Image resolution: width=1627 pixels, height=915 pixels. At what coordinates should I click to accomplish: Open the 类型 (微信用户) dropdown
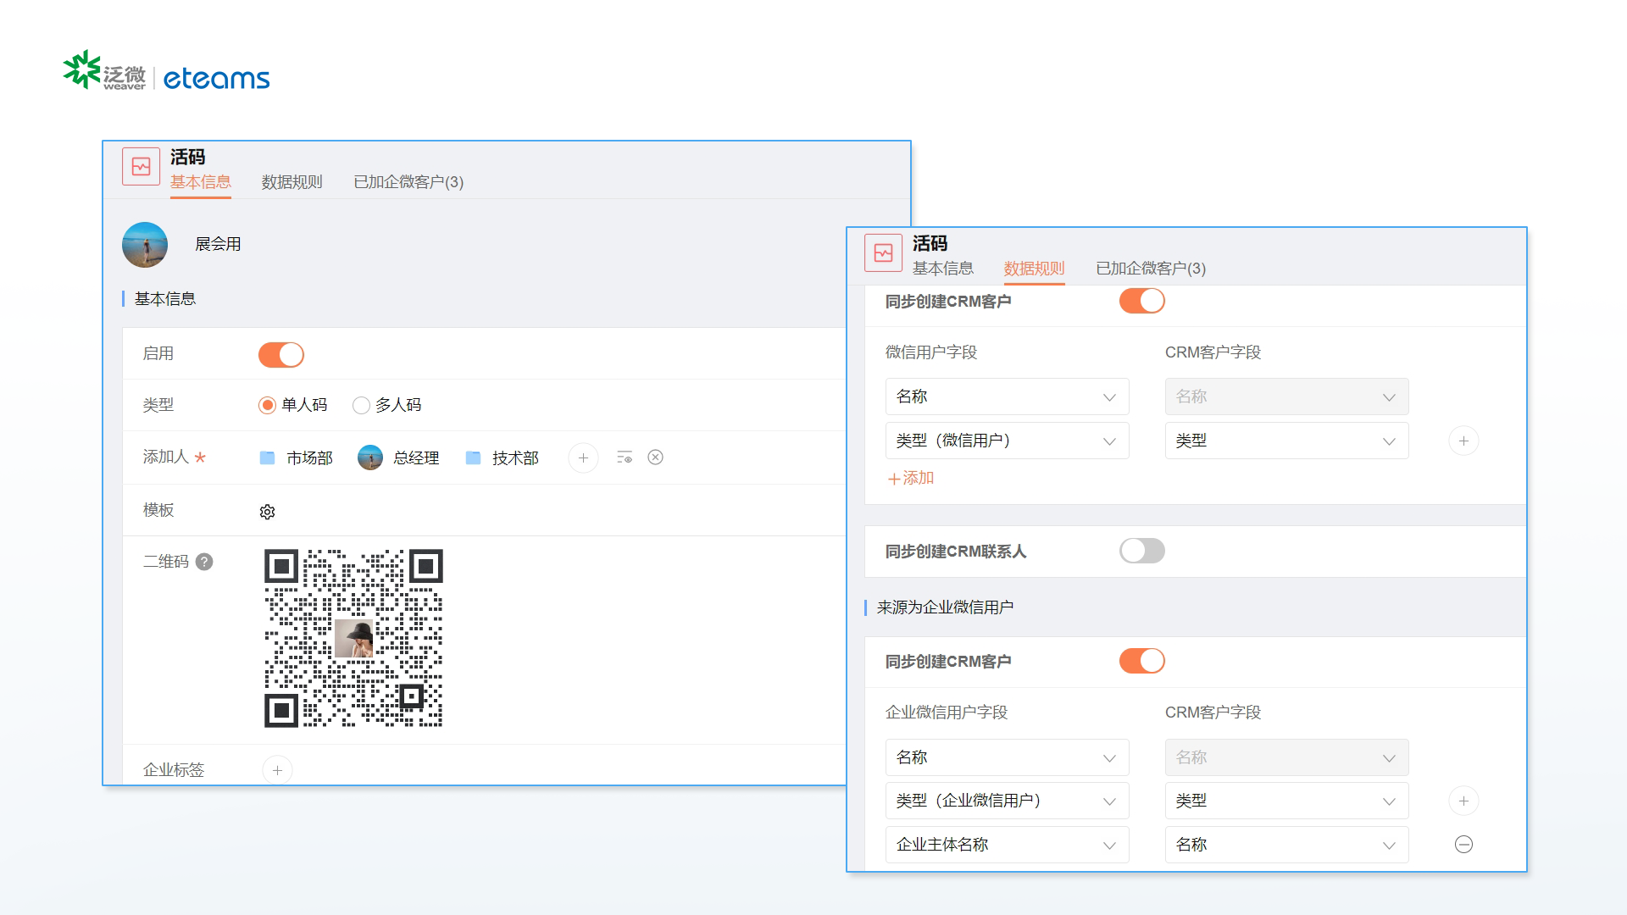pyautogui.click(x=1007, y=441)
